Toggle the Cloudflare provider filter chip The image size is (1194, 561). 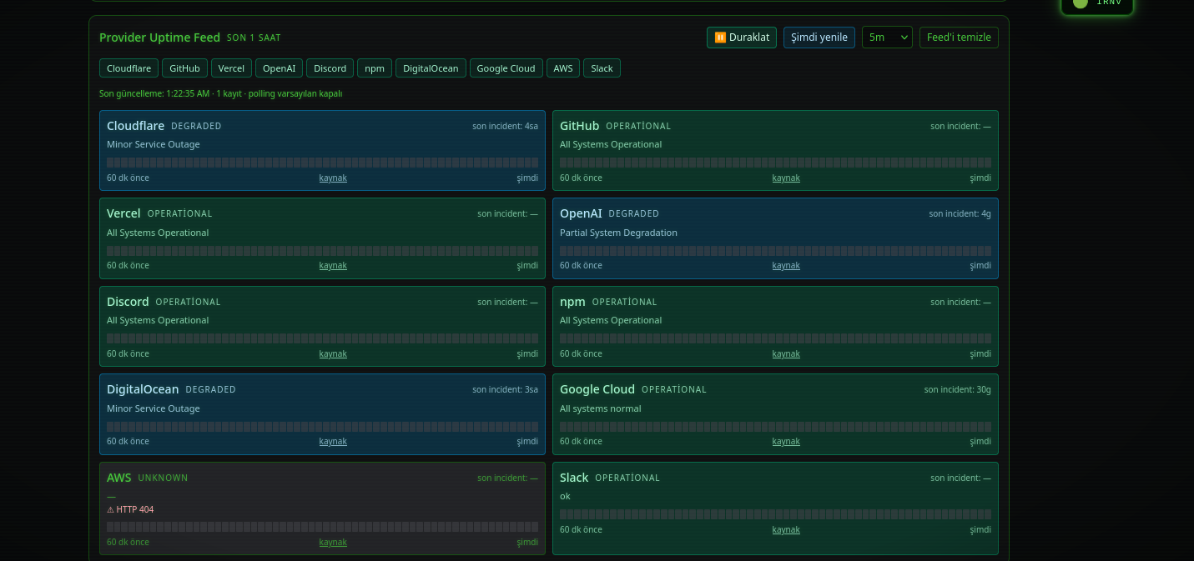pos(128,68)
